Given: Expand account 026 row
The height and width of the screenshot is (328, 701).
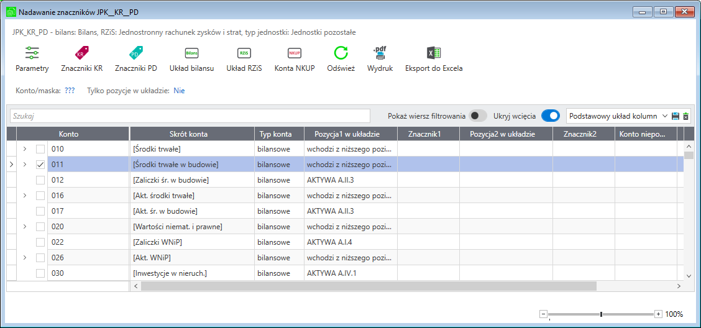Looking at the screenshot, I should tap(25, 258).
